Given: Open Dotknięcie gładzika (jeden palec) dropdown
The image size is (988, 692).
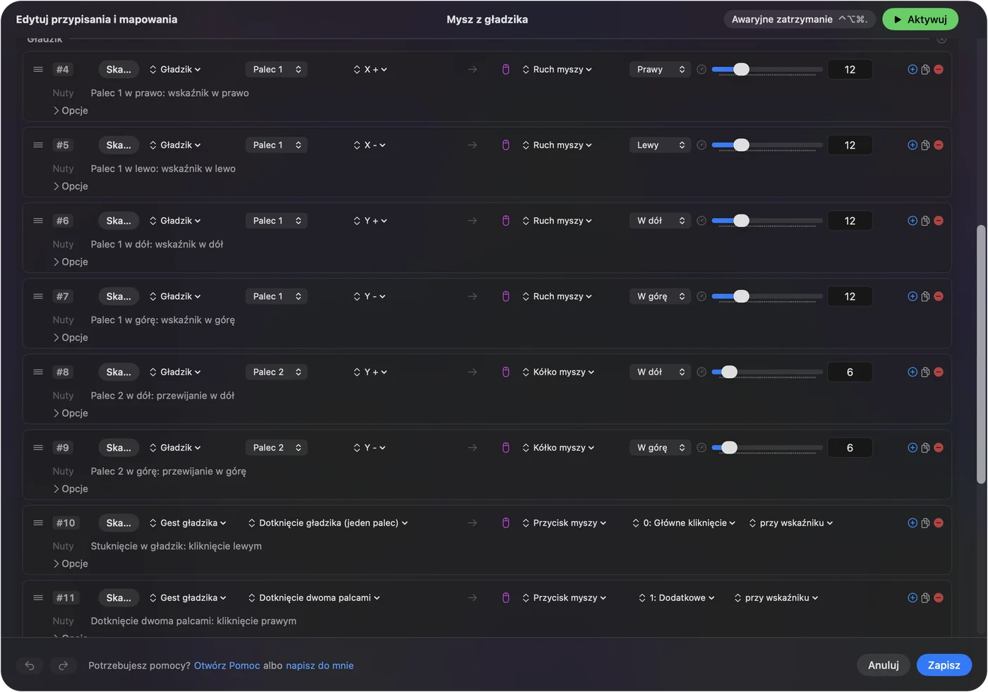Looking at the screenshot, I should click(328, 523).
